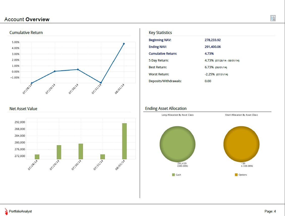285x216 pixels.
Task: Click the Short Allocation By Asset Class caption
Action: pos(241,115)
